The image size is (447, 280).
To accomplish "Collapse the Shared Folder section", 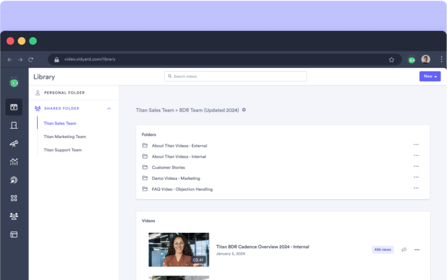I will click(x=108, y=108).
